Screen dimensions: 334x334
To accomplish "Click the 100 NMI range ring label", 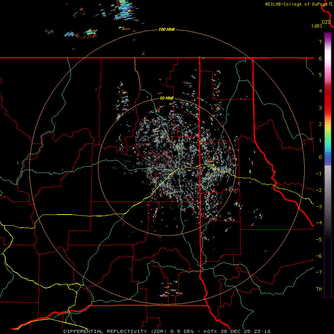I will coord(167,29).
